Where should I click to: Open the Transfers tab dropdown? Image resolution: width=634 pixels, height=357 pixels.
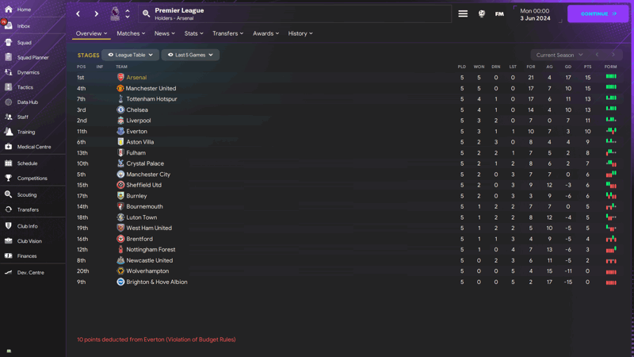pos(227,33)
